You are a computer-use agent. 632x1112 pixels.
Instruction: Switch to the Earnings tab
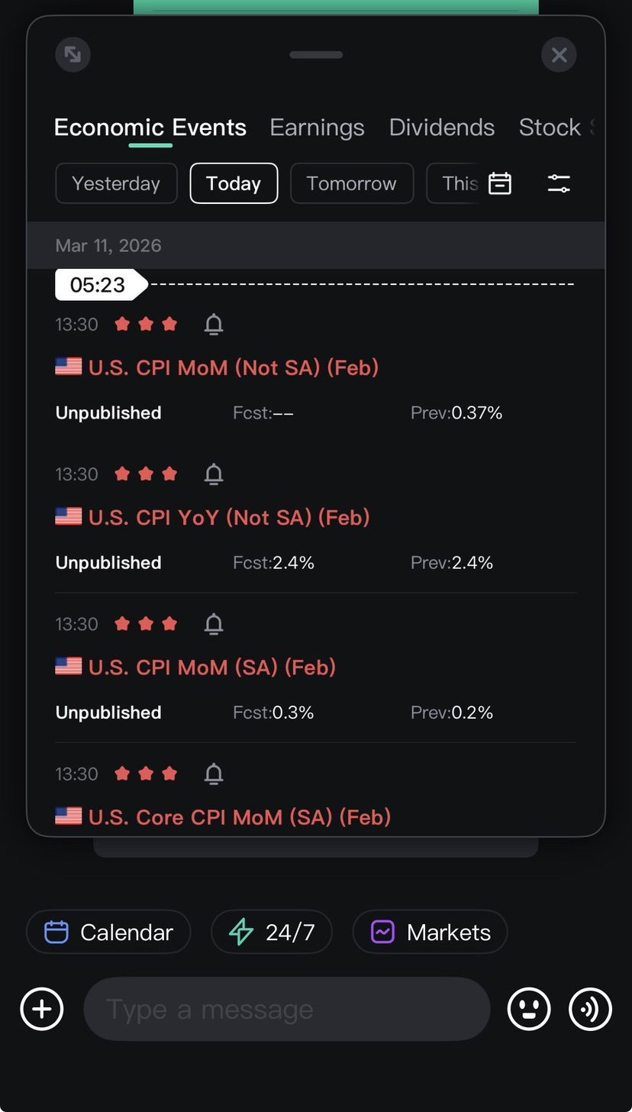(x=317, y=127)
